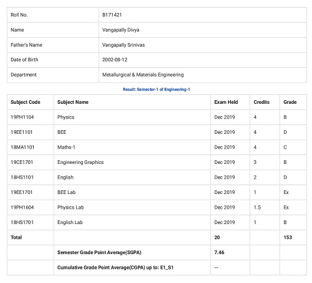Click the Exam Held column header
312x283 pixels.
(226, 102)
